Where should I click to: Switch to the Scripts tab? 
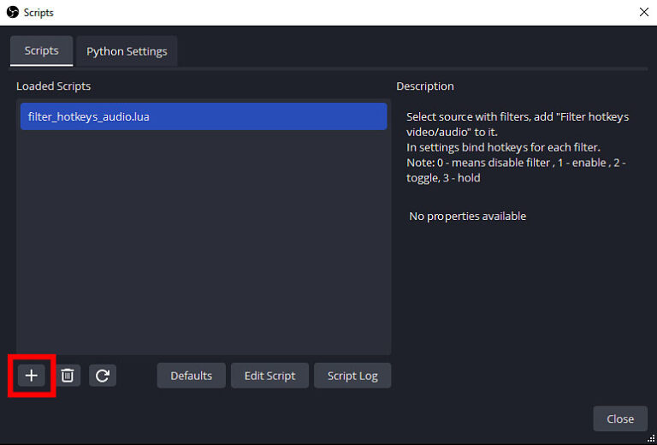[41, 50]
